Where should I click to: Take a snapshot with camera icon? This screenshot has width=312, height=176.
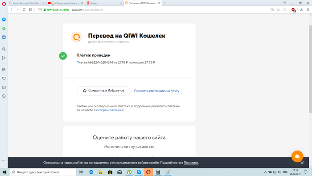272,10
